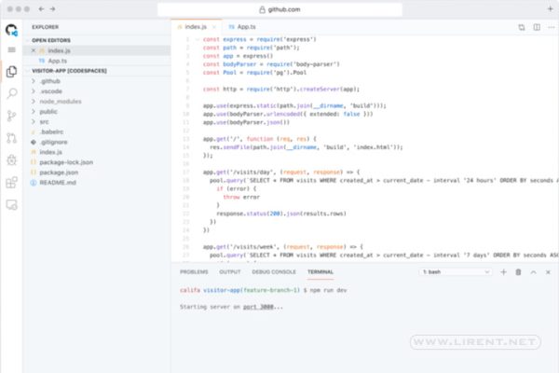
Task: Open package.json in the file tree
Action: click(58, 173)
